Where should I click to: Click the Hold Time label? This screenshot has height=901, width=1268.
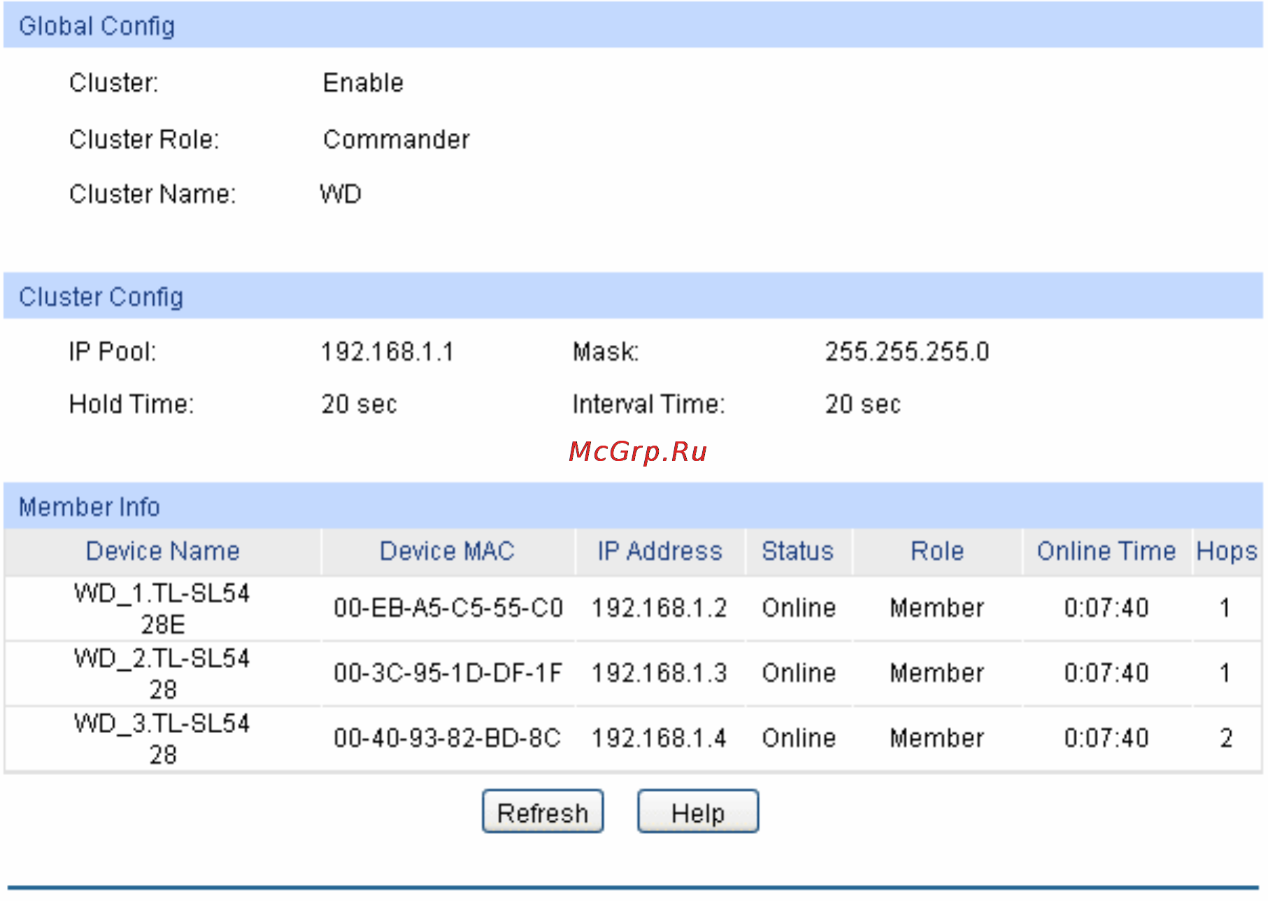[x=131, y=404]
